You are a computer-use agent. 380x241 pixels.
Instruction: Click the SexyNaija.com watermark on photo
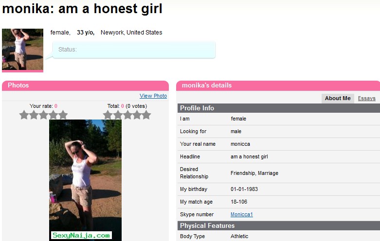coord(81,235)
